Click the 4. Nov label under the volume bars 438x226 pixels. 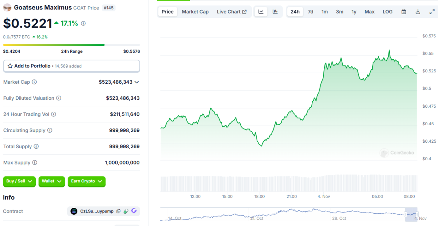click(x=324, y=197)
